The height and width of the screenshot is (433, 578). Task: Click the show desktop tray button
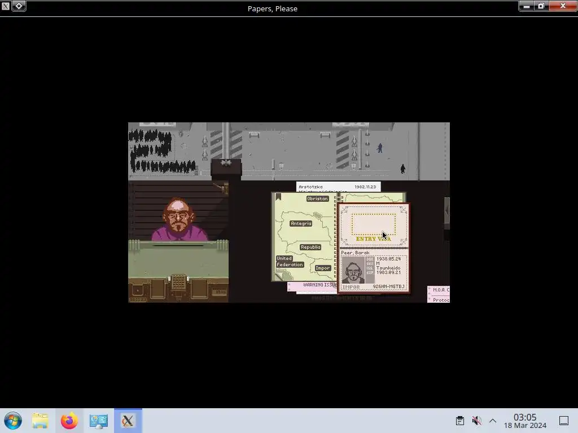coord(564,421)
